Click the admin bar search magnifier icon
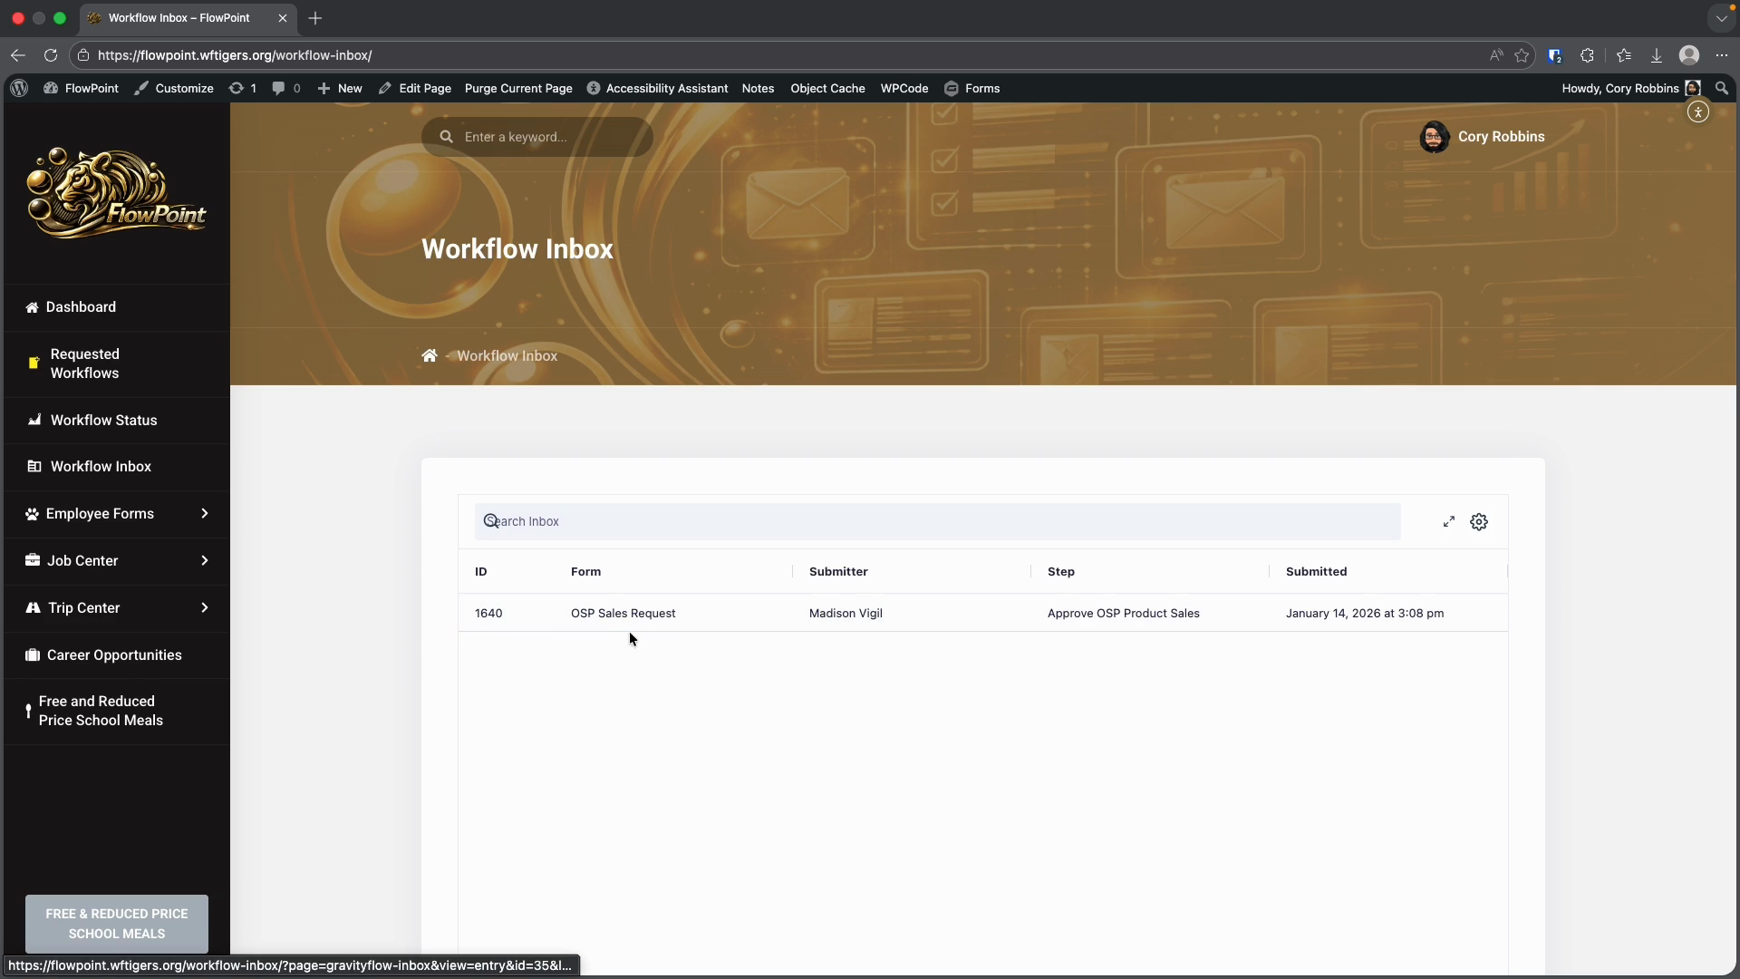Screen dimensions: 1740x979 1722,88
